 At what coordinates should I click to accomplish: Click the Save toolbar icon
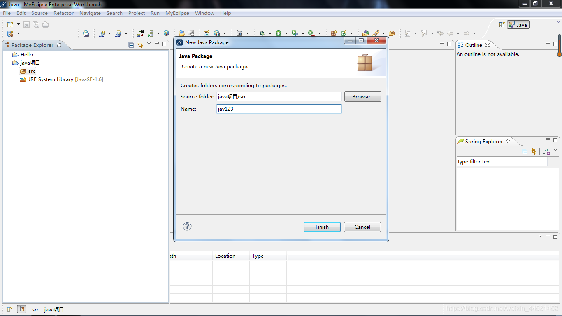(x=26, y=25)
